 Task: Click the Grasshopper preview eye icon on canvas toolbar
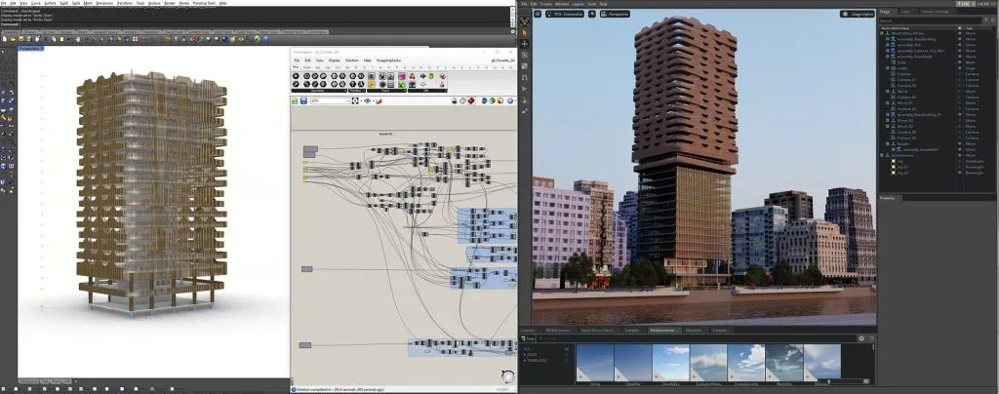click(367, 100)
